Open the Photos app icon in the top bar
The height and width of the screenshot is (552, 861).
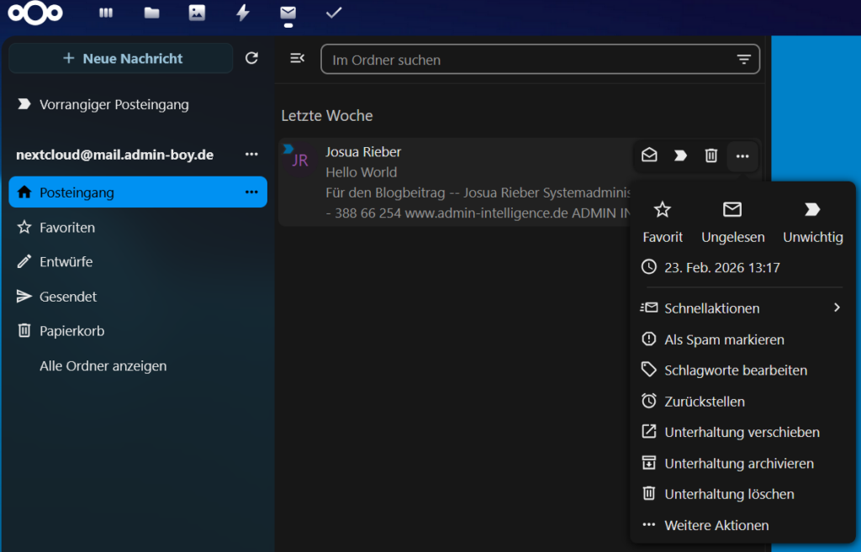pos(197,13)
